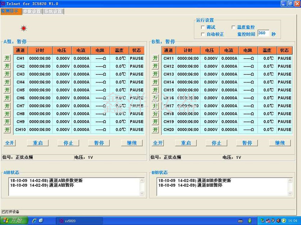Open the 系统设置 tab
Screen dimensions: 301x225
pos(53,11)
